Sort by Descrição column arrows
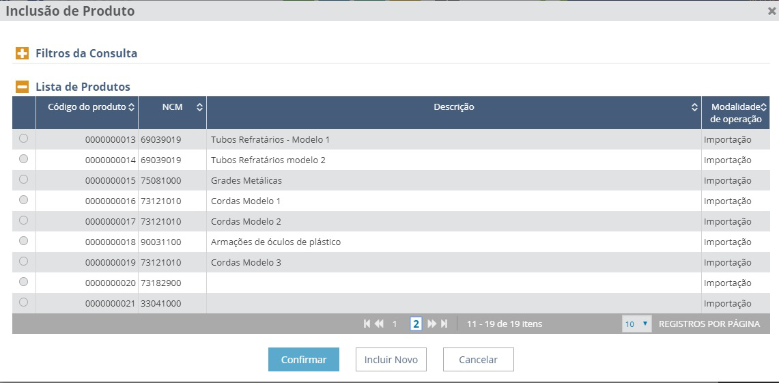 coord(694,107)
